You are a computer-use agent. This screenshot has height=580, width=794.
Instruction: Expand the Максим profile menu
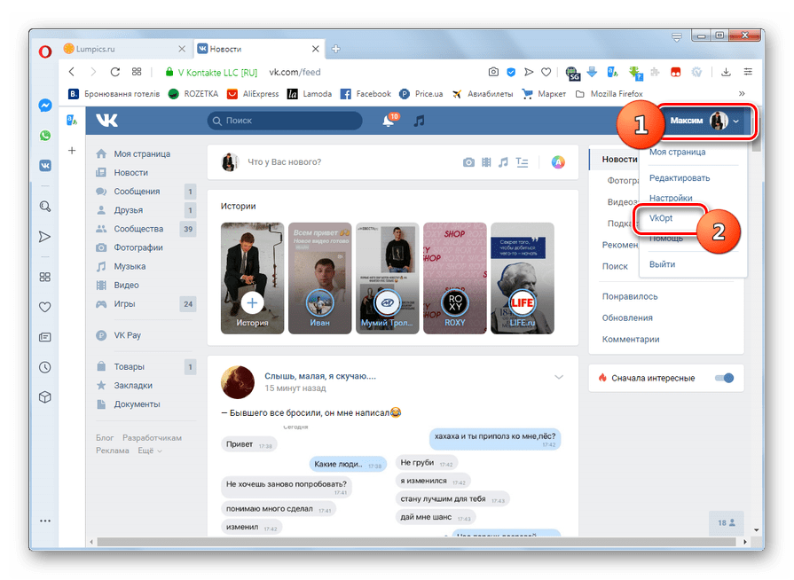704,121
